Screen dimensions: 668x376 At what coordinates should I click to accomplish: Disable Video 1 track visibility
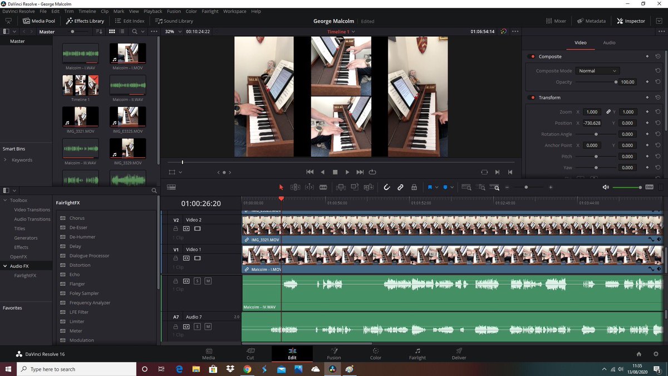[x=197, y=258]
